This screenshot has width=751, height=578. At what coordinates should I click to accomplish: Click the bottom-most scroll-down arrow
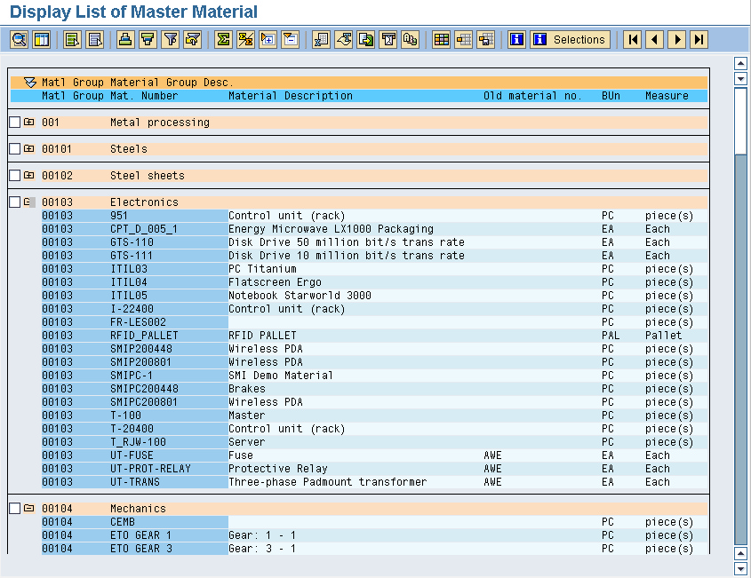[x=740, y=569]
